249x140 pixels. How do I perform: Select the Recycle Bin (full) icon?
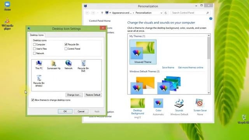83,66
